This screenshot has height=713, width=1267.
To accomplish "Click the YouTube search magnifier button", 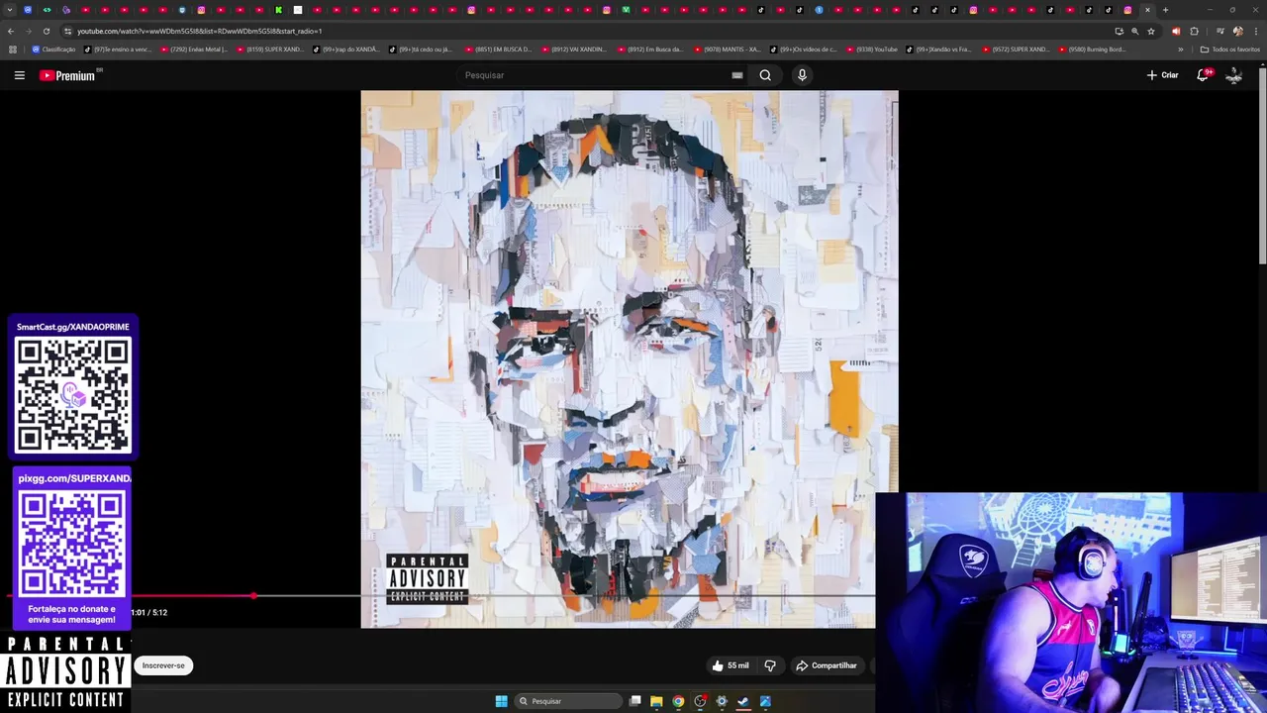I will point(765,75).
